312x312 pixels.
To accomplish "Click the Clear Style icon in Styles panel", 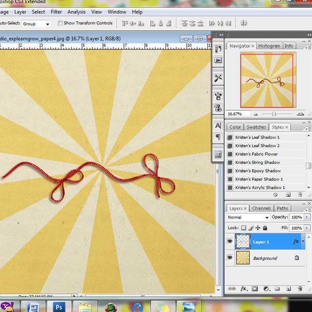I will pos(276,194).
